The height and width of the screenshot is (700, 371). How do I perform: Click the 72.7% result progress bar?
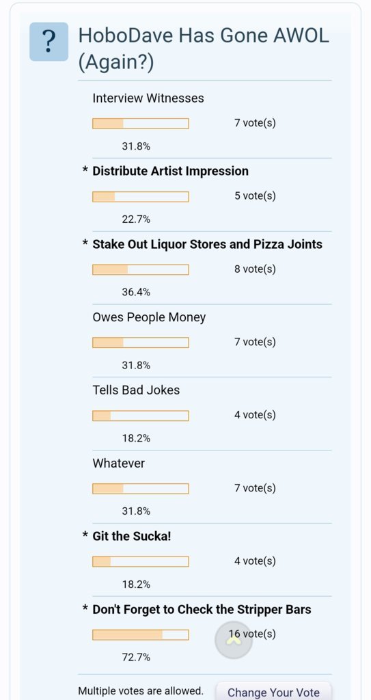(141, 635)
